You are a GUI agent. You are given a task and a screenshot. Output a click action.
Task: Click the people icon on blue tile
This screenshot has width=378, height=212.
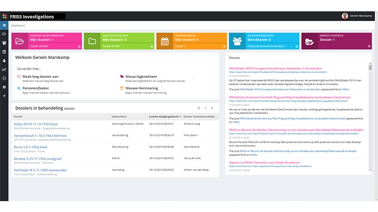237,41
